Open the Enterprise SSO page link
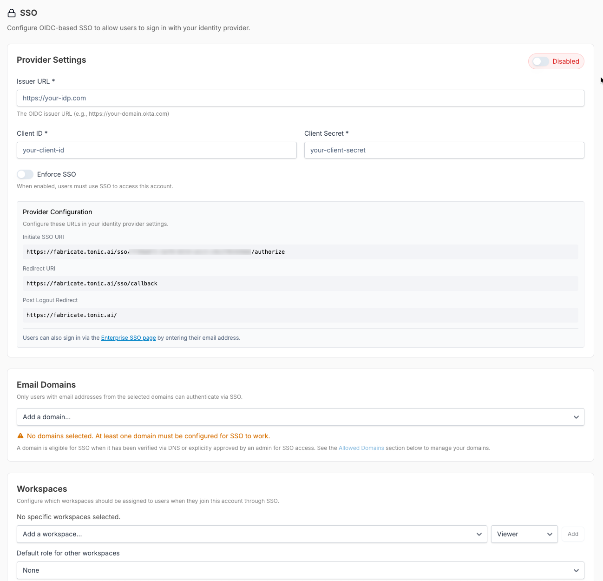This screenshot has width=603, height=581. (x=128, y=338)
